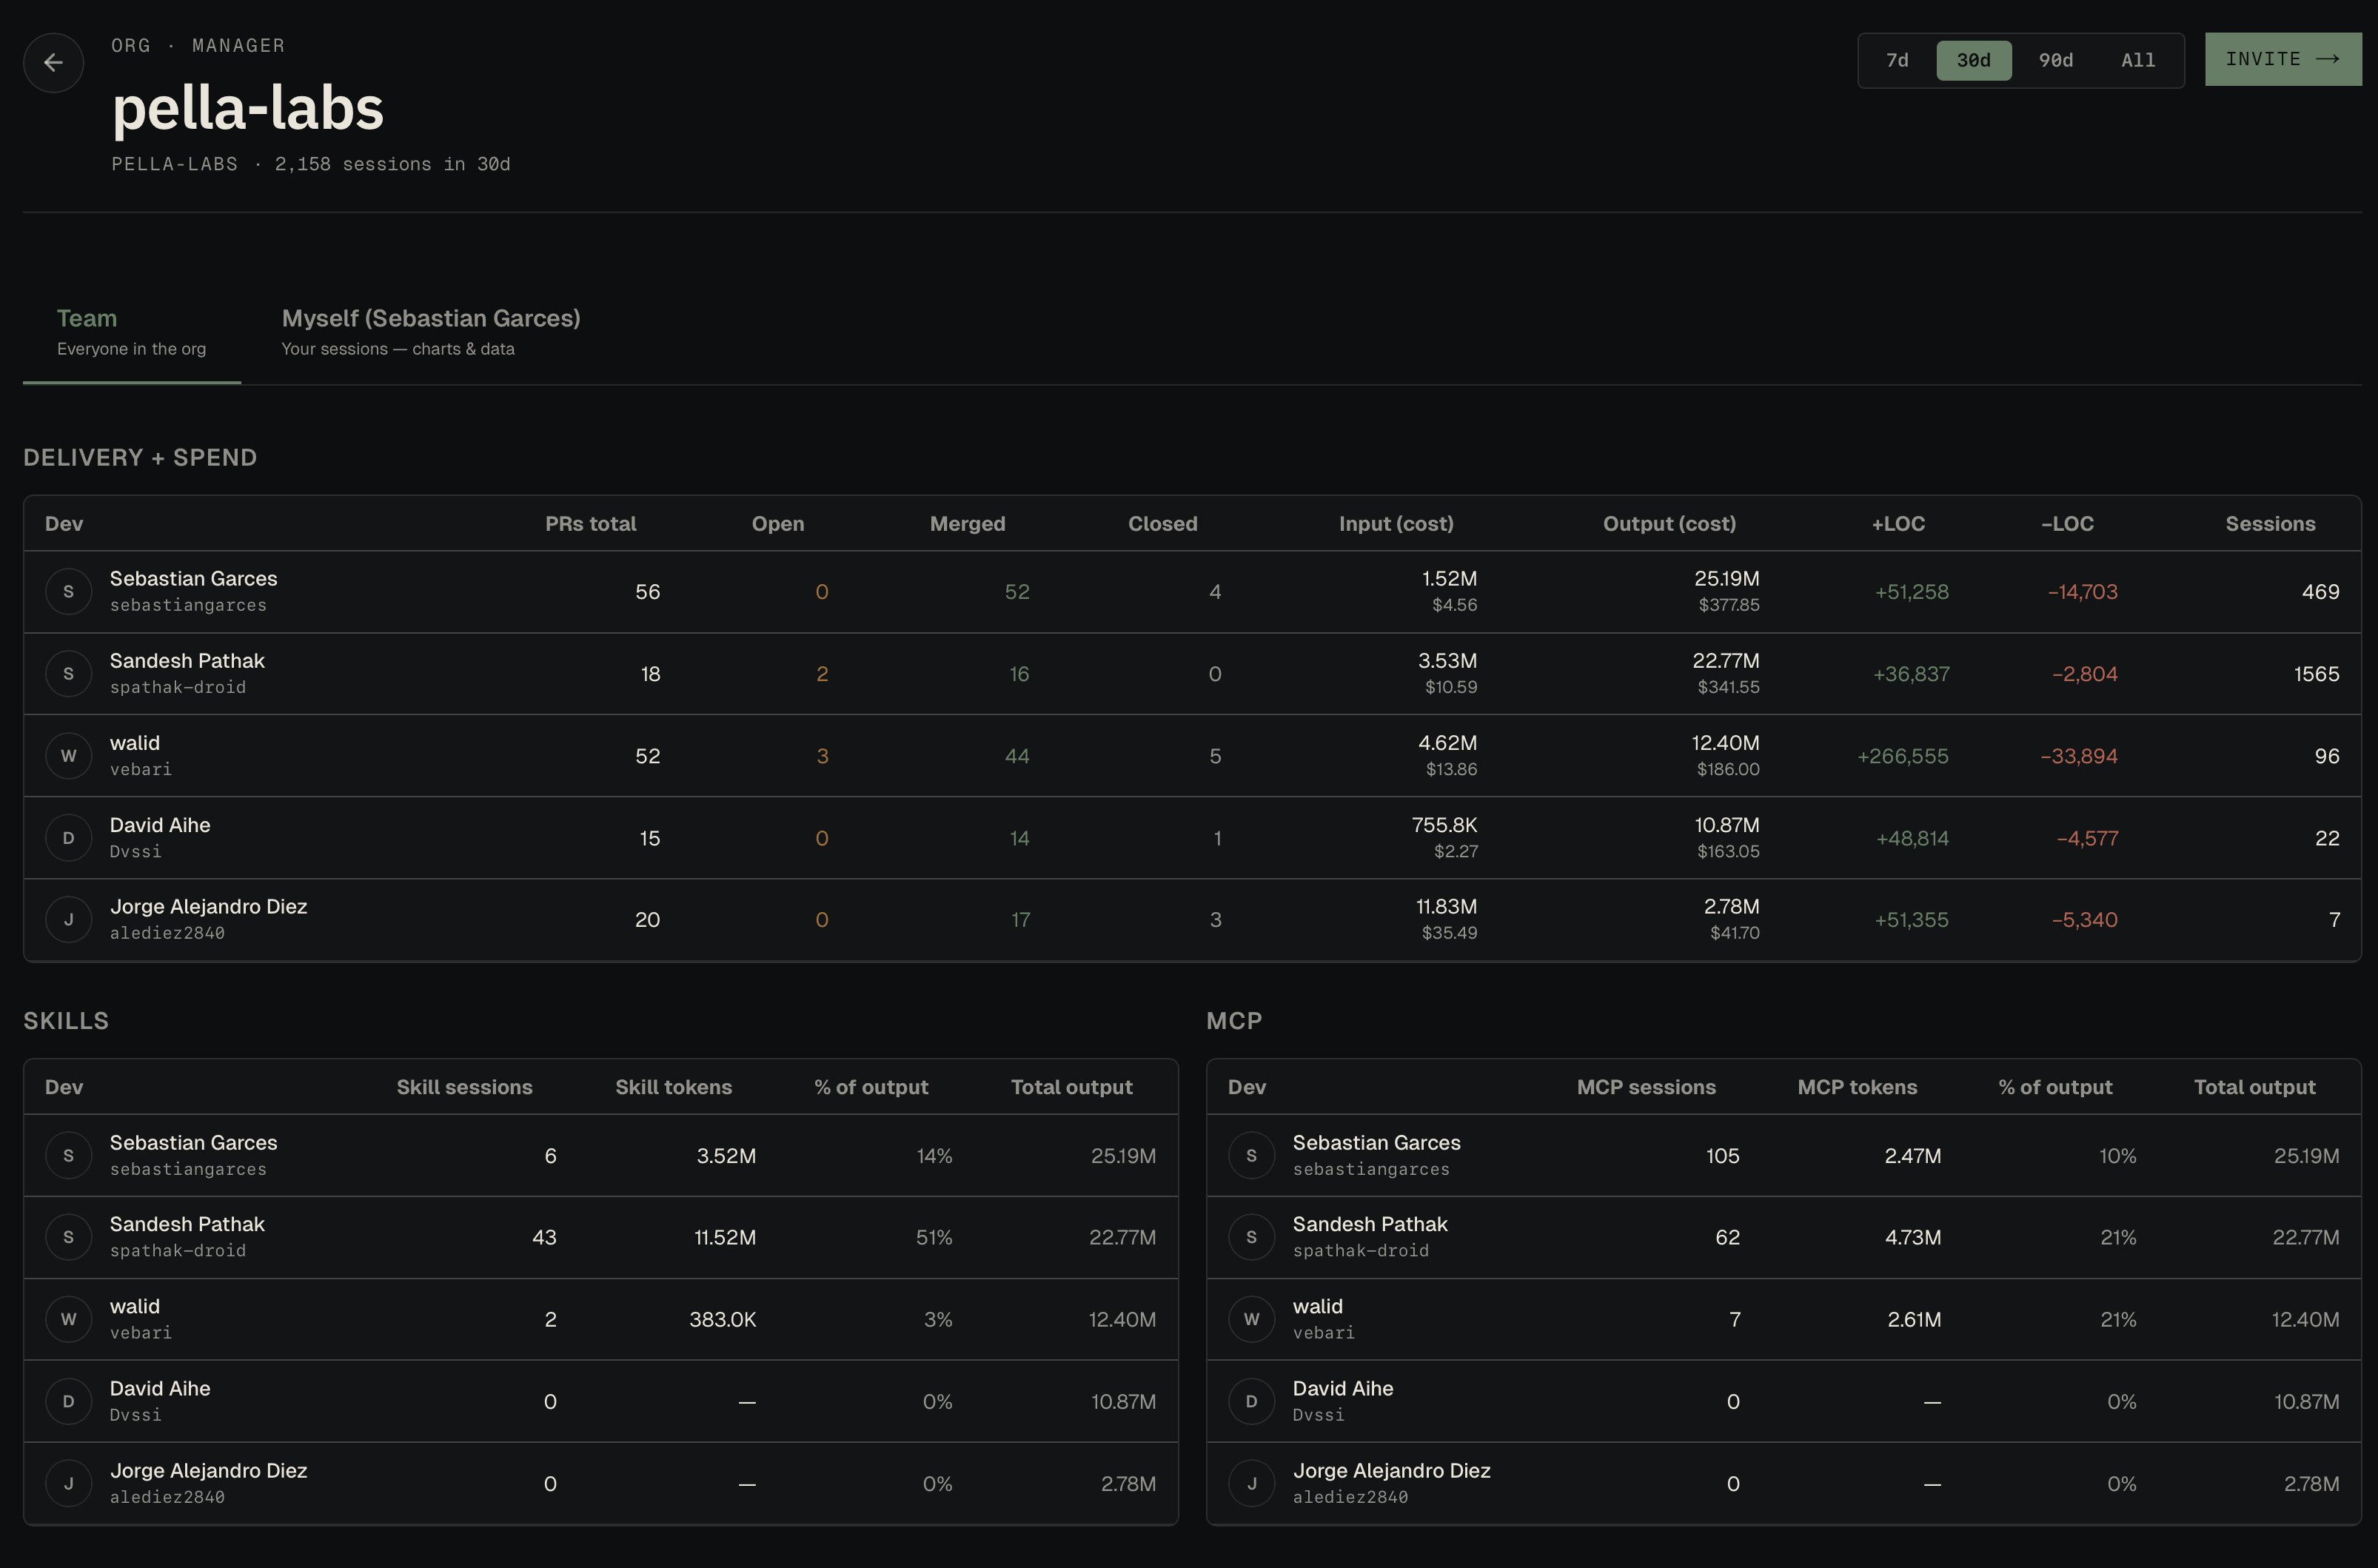Sort by Sessions column in Delivery table
The width and height of the screenshot is (2378, 1568).
tap(2270, 523)
